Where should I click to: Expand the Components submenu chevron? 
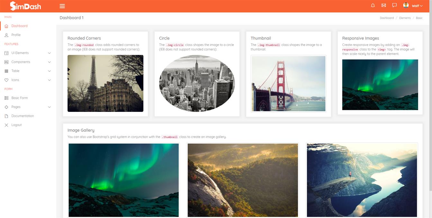(50, 62)
